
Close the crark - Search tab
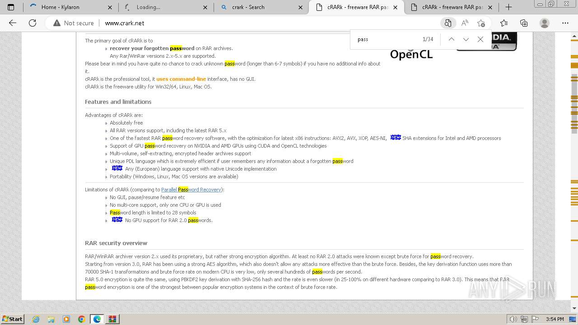301,7
